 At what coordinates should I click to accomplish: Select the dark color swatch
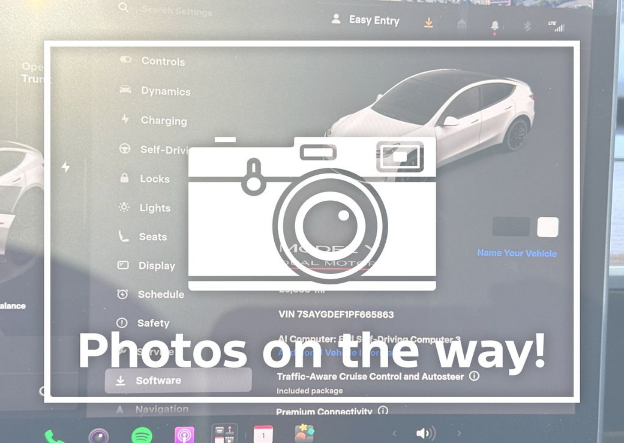[511, 227]
